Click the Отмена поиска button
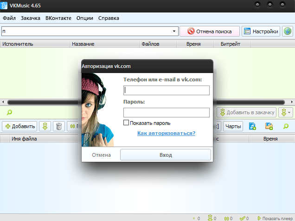 click(210, 31)
